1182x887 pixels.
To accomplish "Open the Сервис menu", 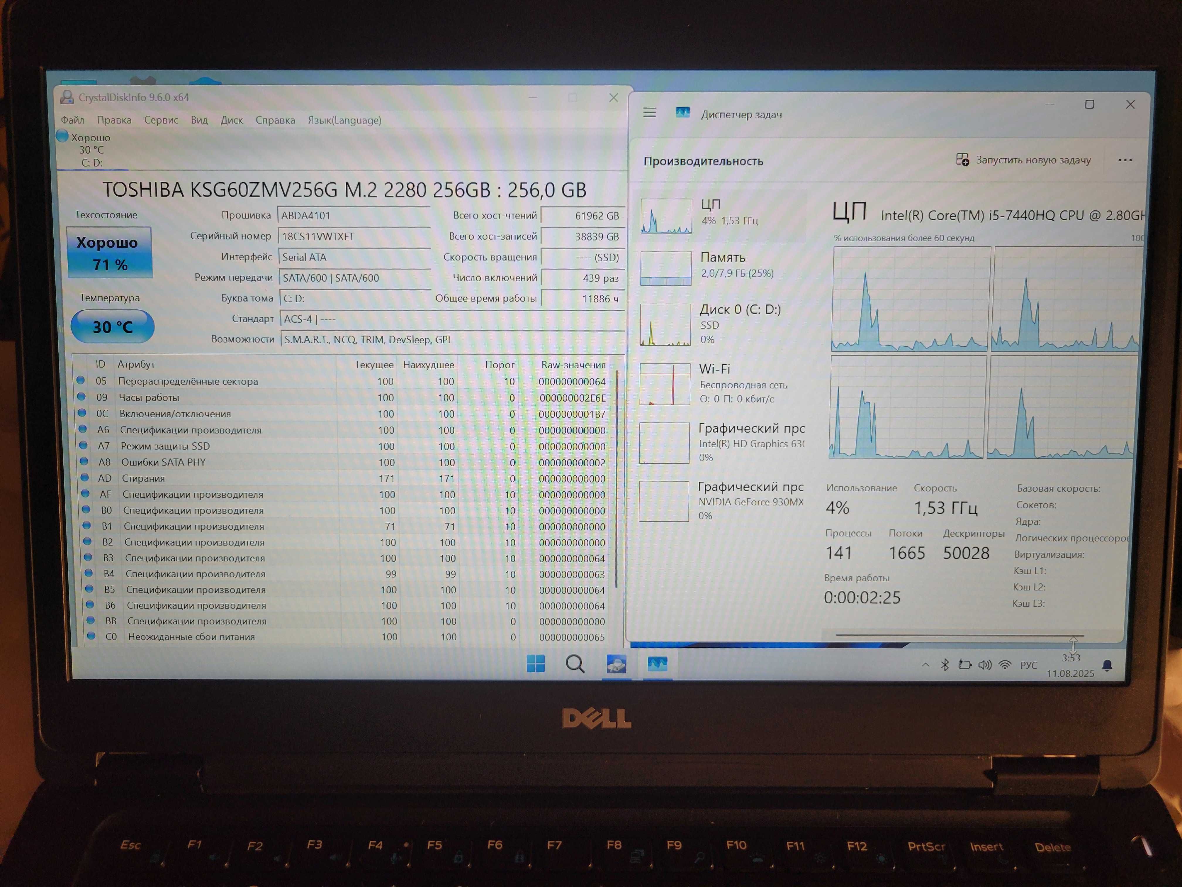I will coord(161,120).
